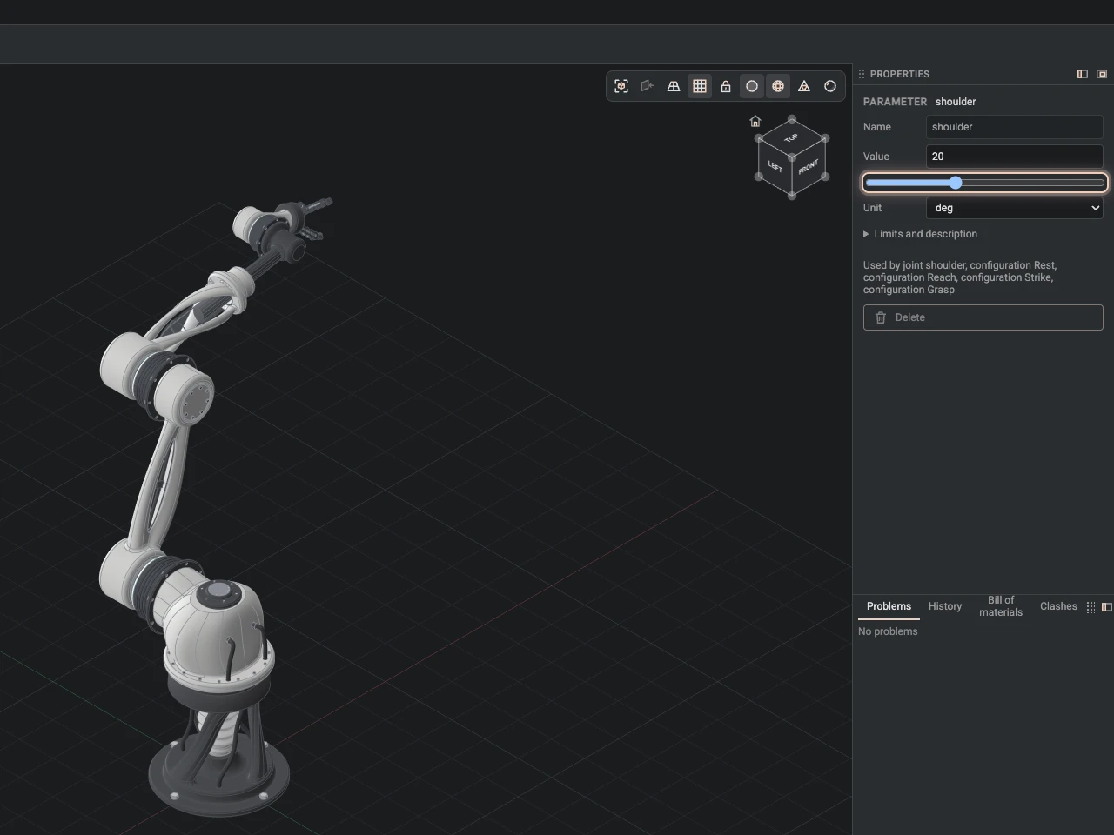Click the Delete parameter button
Image resolution: width=1114 pixels, height=835 pixels.
983,317
